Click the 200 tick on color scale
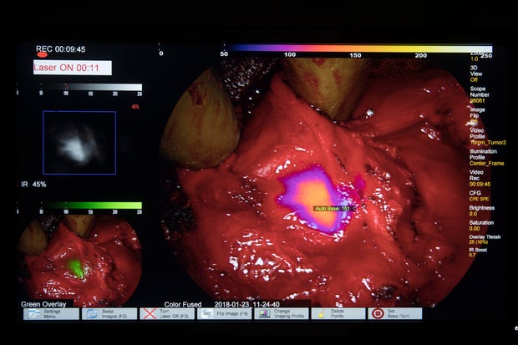 [421, 55]
